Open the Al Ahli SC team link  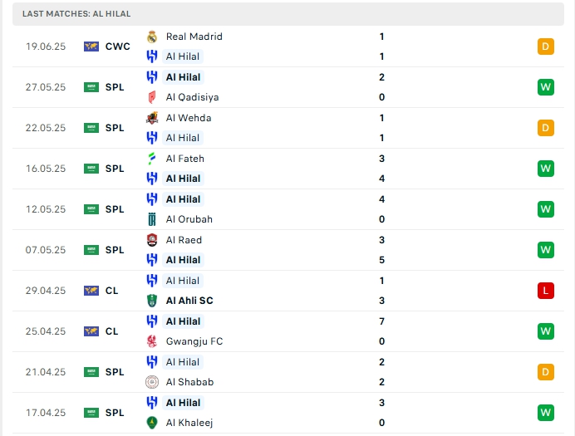(189, 301)
